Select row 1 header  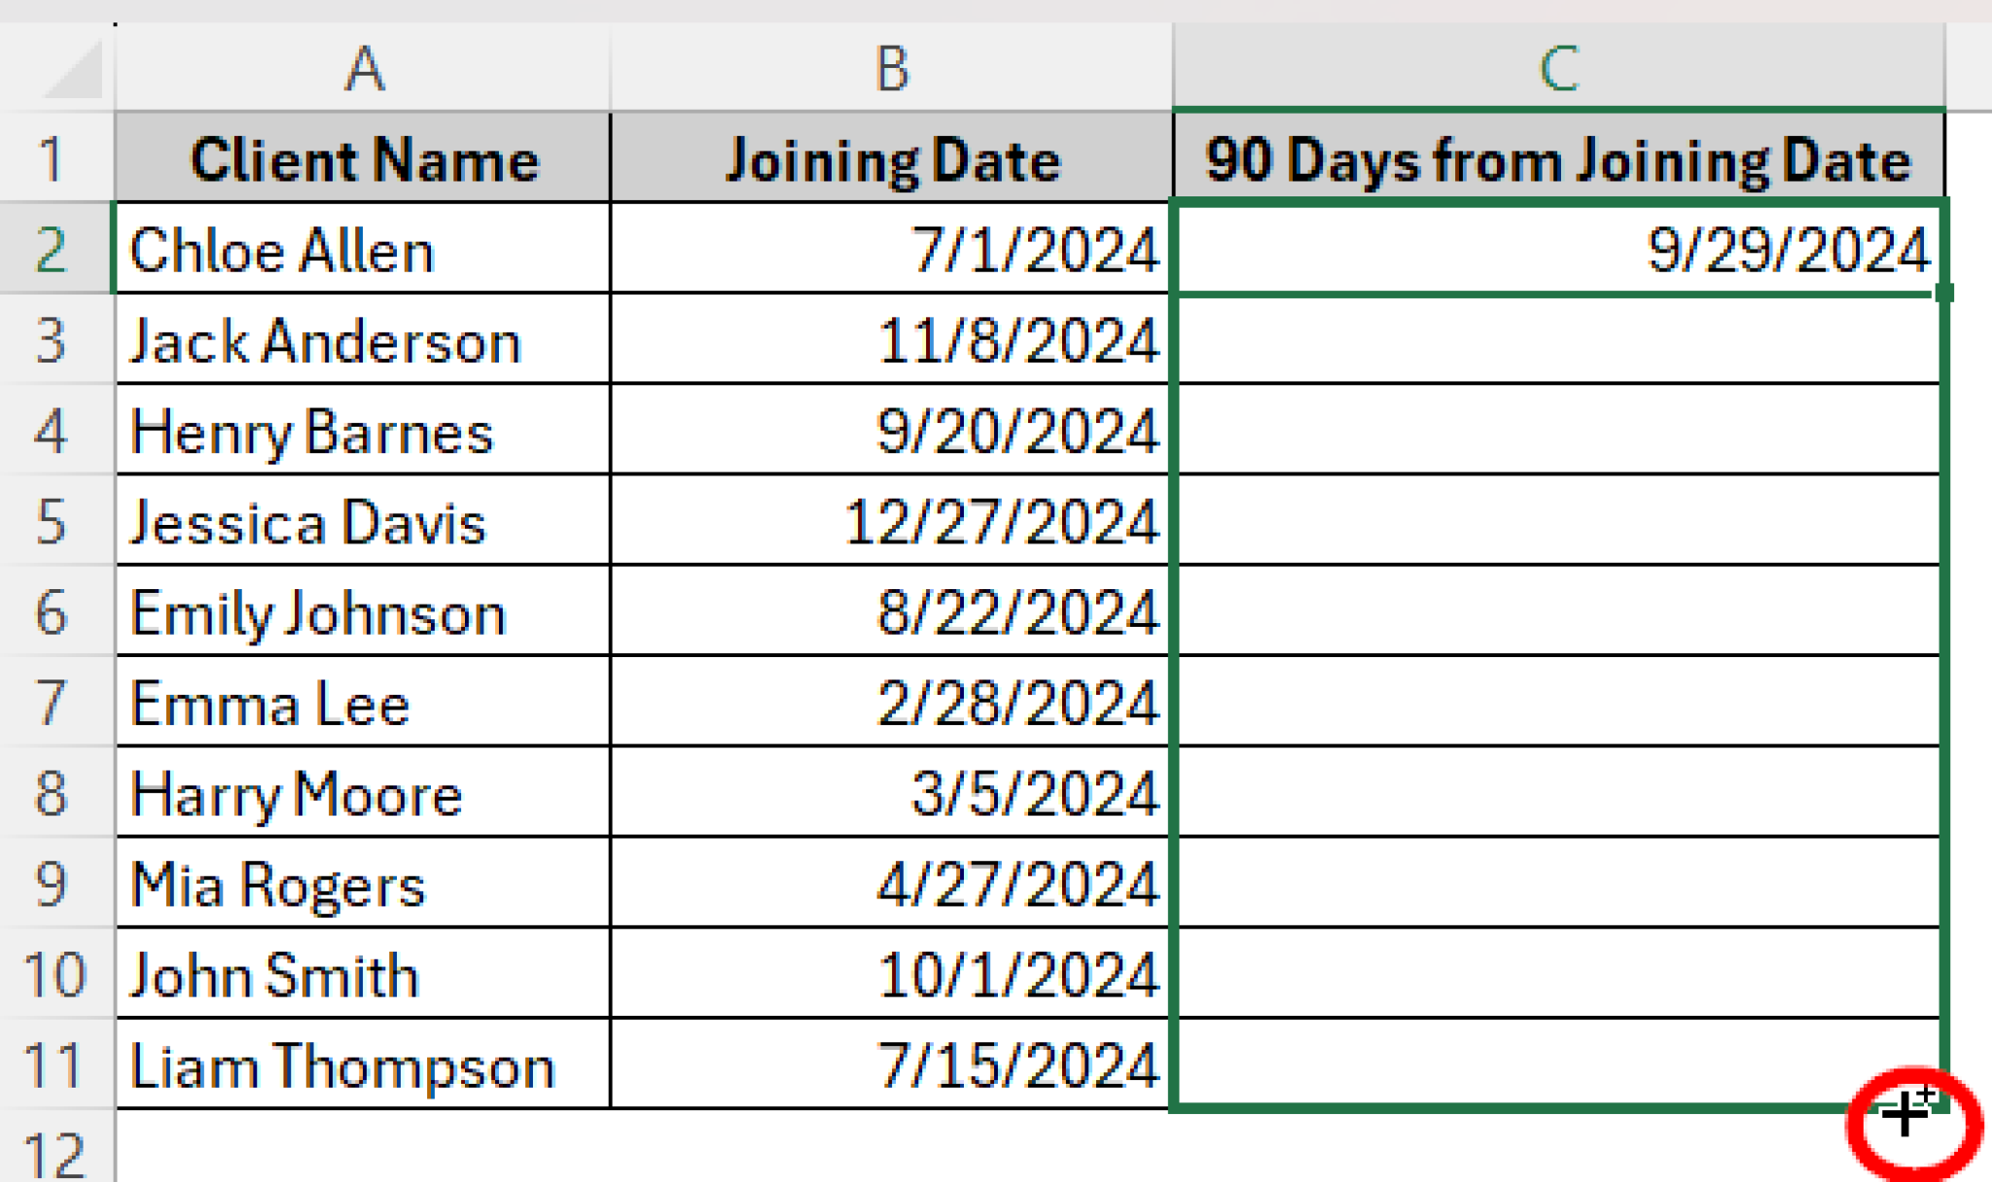(x=53, y=158)
